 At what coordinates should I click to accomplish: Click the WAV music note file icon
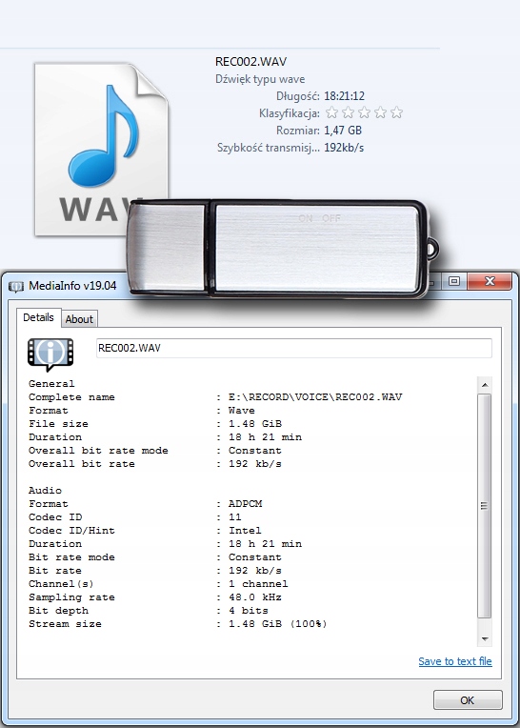[x=101, y=150]
